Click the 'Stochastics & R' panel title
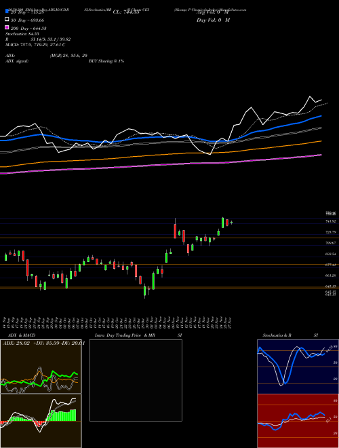 (x=277, y=335)
